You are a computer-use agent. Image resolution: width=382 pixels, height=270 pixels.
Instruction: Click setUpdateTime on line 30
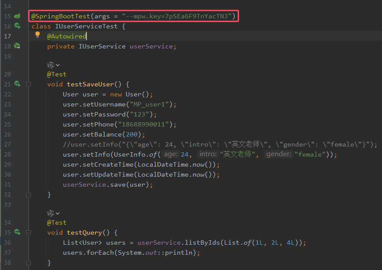[108, 174]
